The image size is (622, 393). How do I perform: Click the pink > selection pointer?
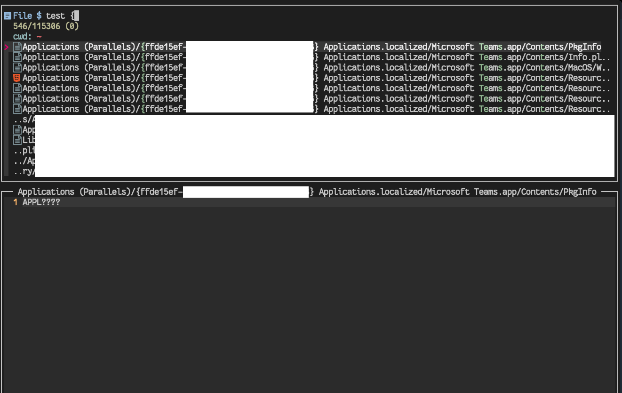(7, 47)
